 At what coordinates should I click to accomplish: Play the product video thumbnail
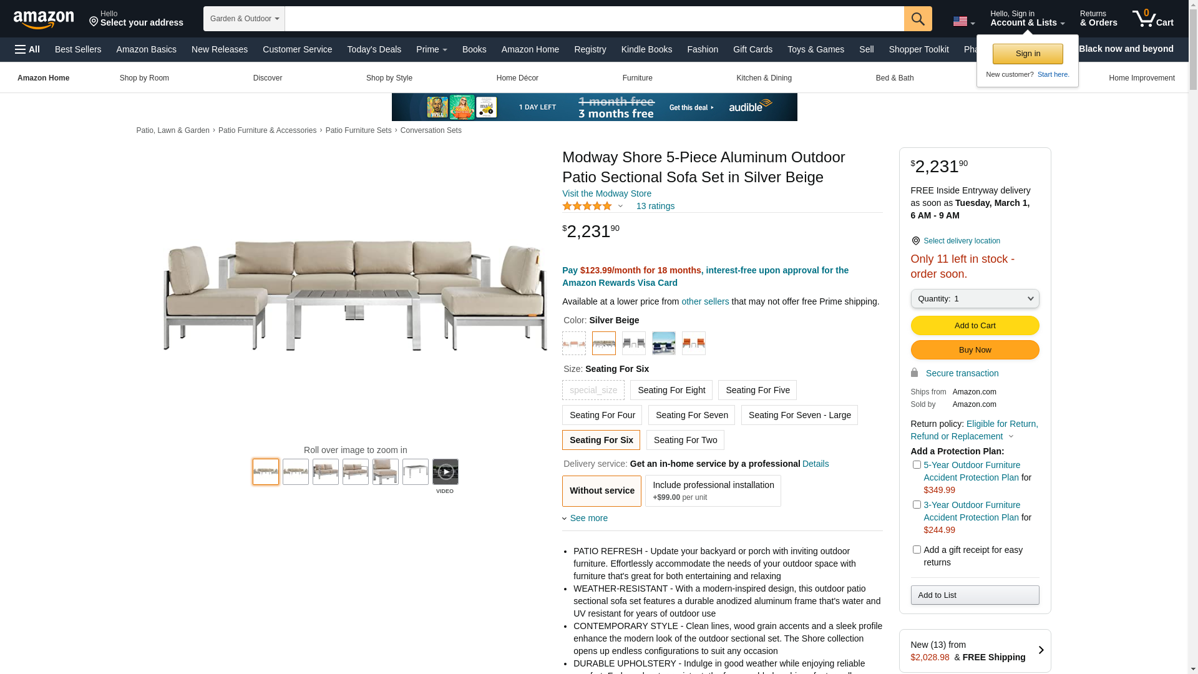coord(446,472)
